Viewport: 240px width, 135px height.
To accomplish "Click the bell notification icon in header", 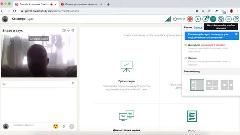I will point(198,19).
